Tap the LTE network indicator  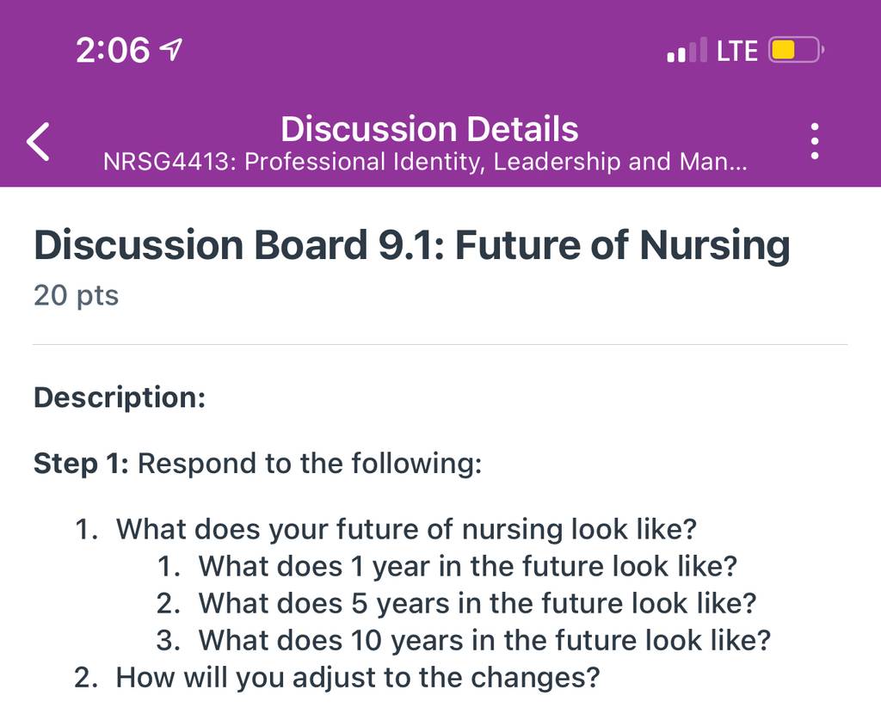[x=736, y=51]
